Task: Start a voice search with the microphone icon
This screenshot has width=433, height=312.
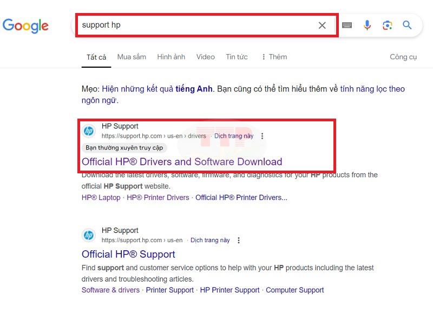Action: pyautogui.click(x=368, y=25)
